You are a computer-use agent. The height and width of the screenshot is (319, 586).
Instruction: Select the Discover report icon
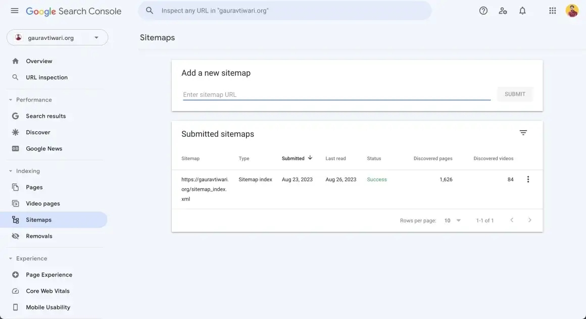[x=16, y=132]
